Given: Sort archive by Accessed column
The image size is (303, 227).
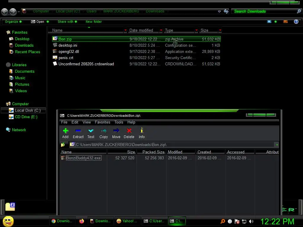Looking at the screenshot, I should tap(240, 152).
